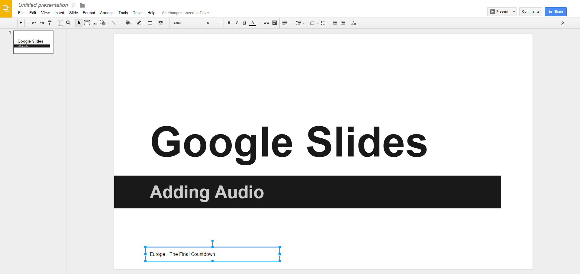Select the text box tool
Viewport: 580px width, 274px height.
coord(87,23)
